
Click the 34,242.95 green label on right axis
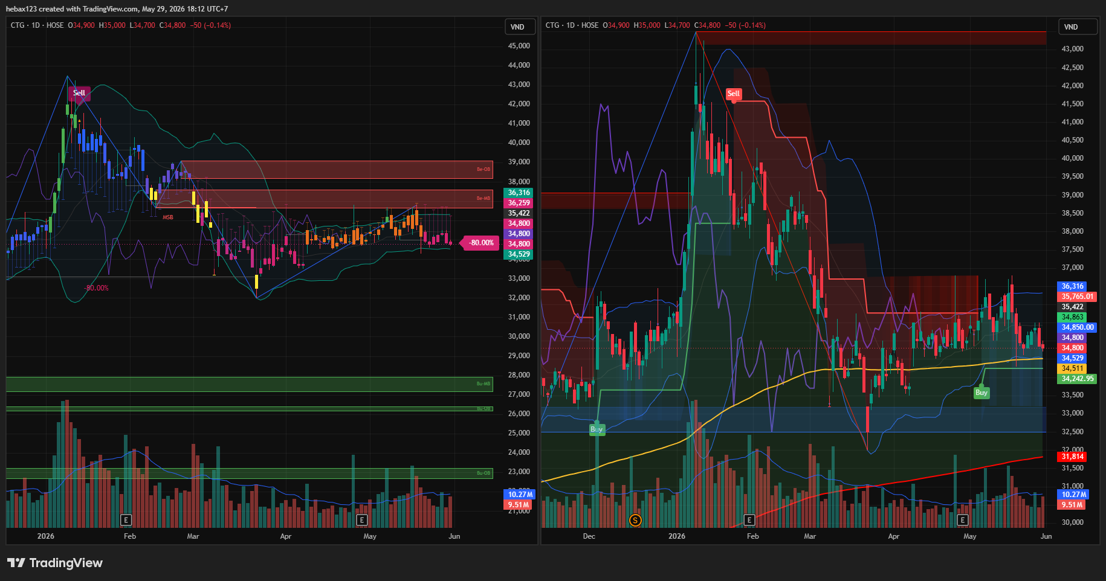[1078, 379]
